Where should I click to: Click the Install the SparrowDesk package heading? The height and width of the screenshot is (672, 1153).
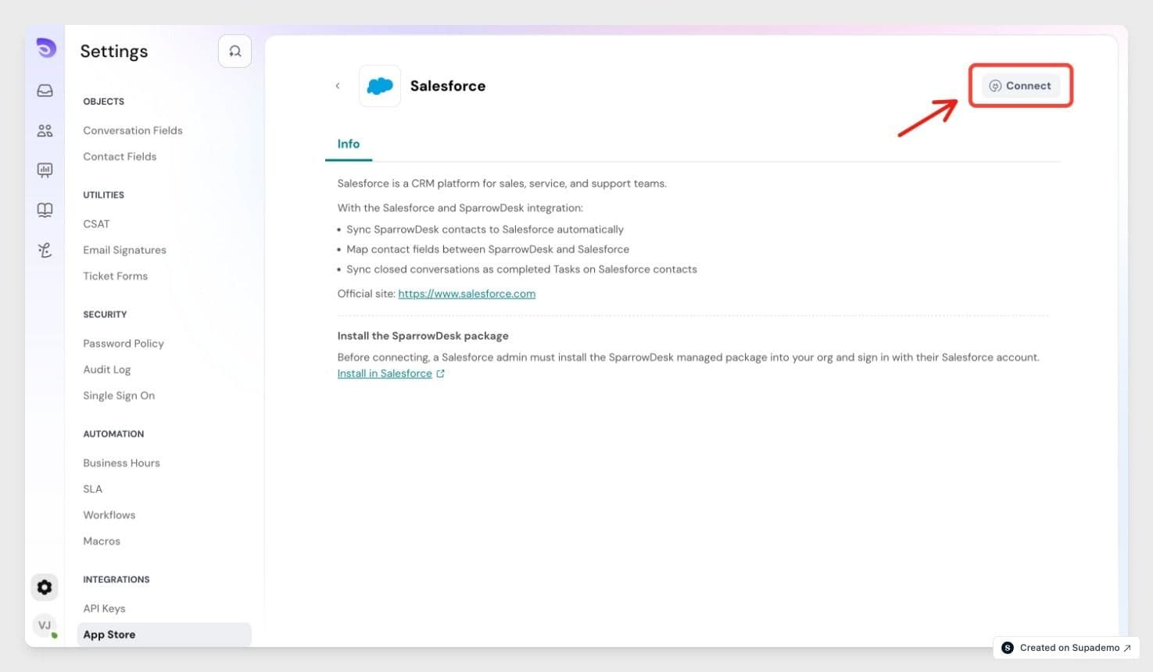(423, 336)
